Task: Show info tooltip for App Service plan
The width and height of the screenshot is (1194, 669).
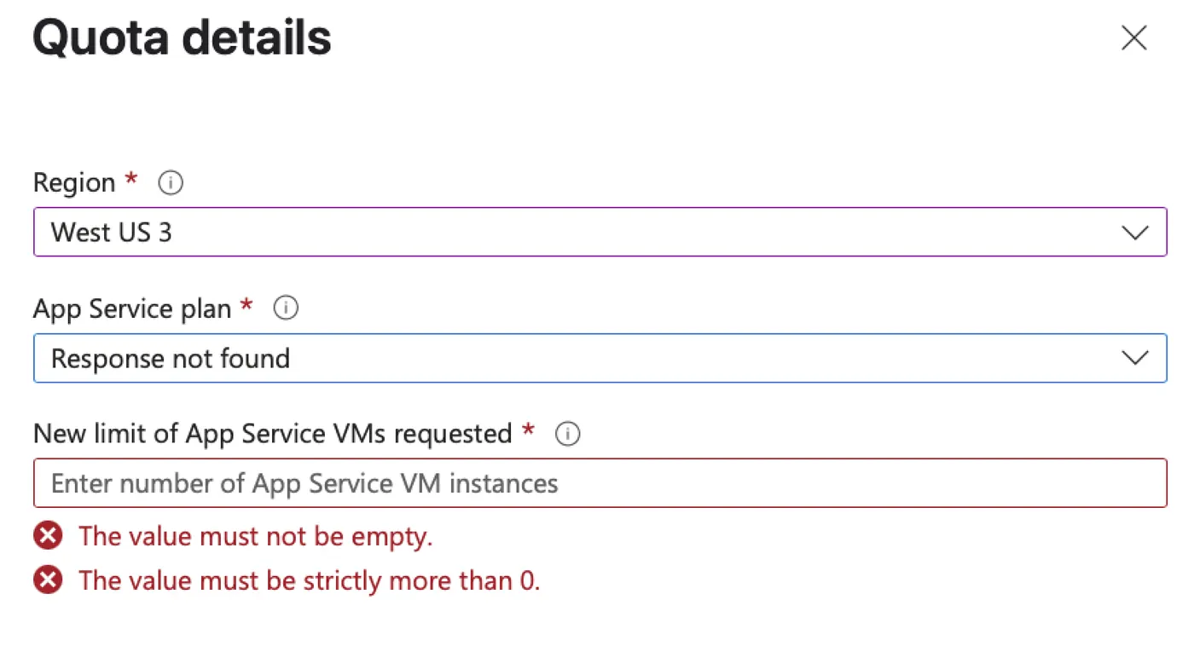Action: point(286,308)
